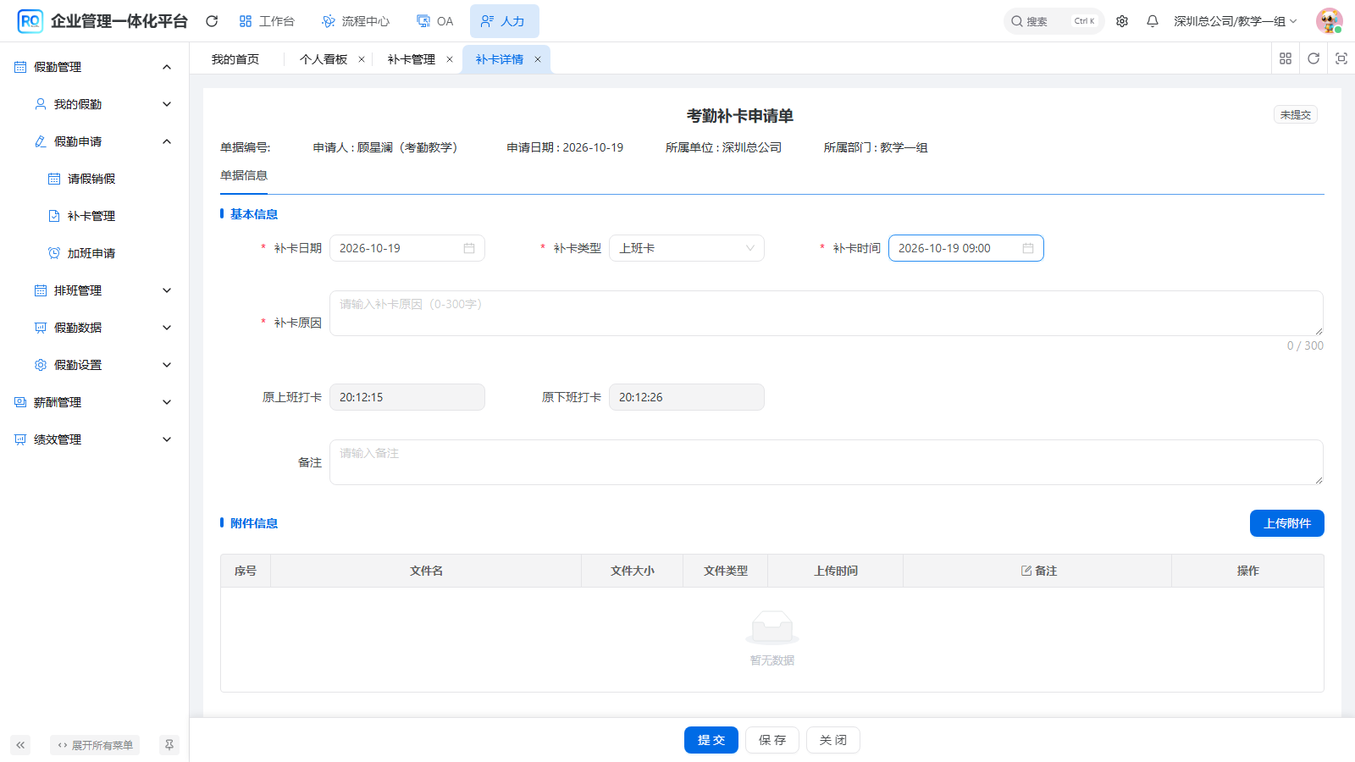Image resolution: width=1355 pixels, height=762 pixels.
Task: Click the 关闭 button
Action: coord(833,740)
